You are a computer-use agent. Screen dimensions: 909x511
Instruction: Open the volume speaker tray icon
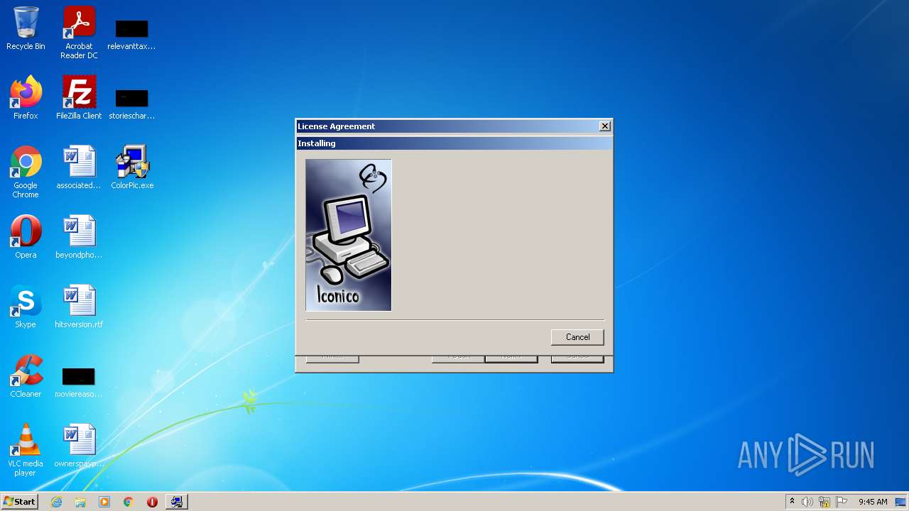click(807, 502)
